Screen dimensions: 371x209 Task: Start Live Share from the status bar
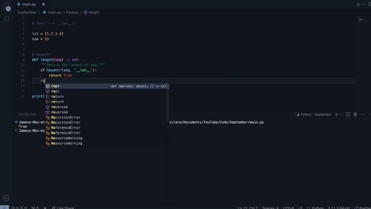[x=63, y=208]
